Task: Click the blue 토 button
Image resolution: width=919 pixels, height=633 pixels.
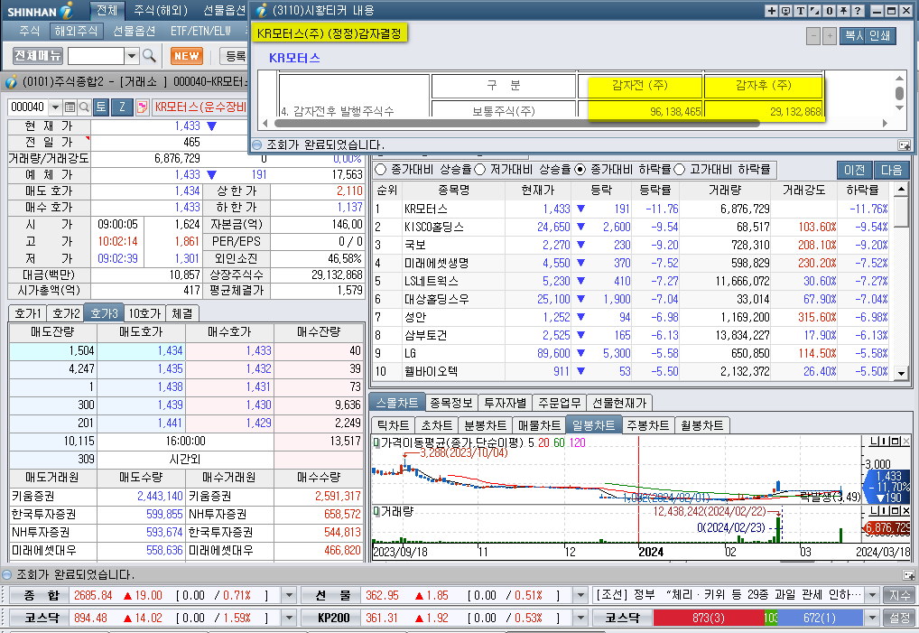Action: point(101,107)
